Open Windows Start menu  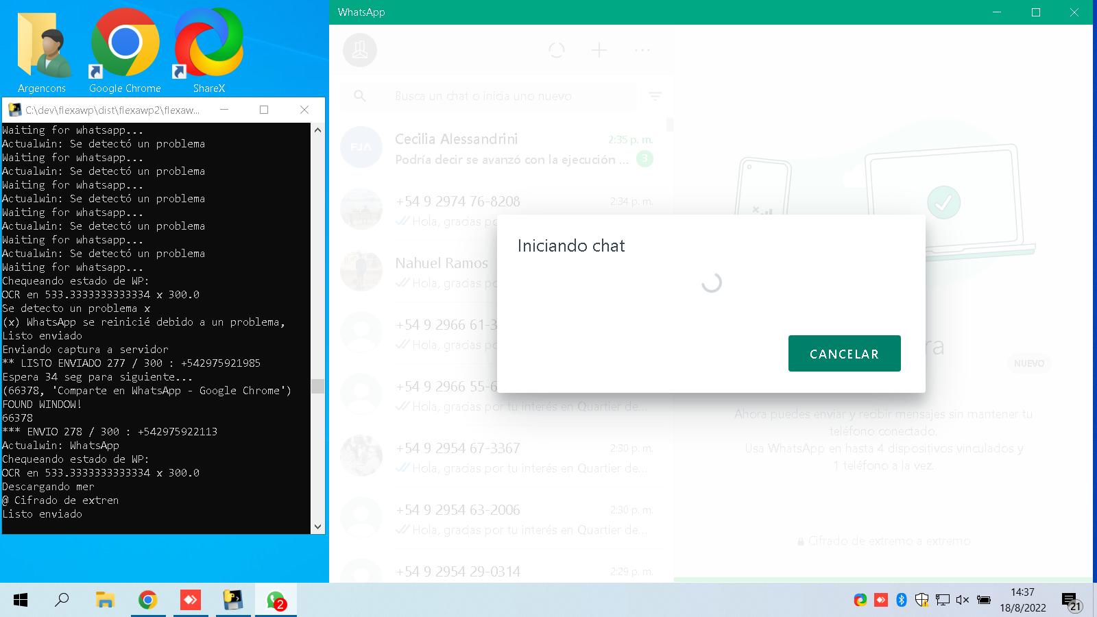click(x=21, y=601)
